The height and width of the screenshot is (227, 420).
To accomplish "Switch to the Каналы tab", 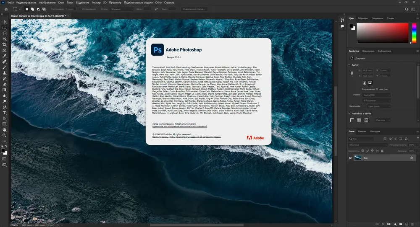I will [x=362, y=132].
